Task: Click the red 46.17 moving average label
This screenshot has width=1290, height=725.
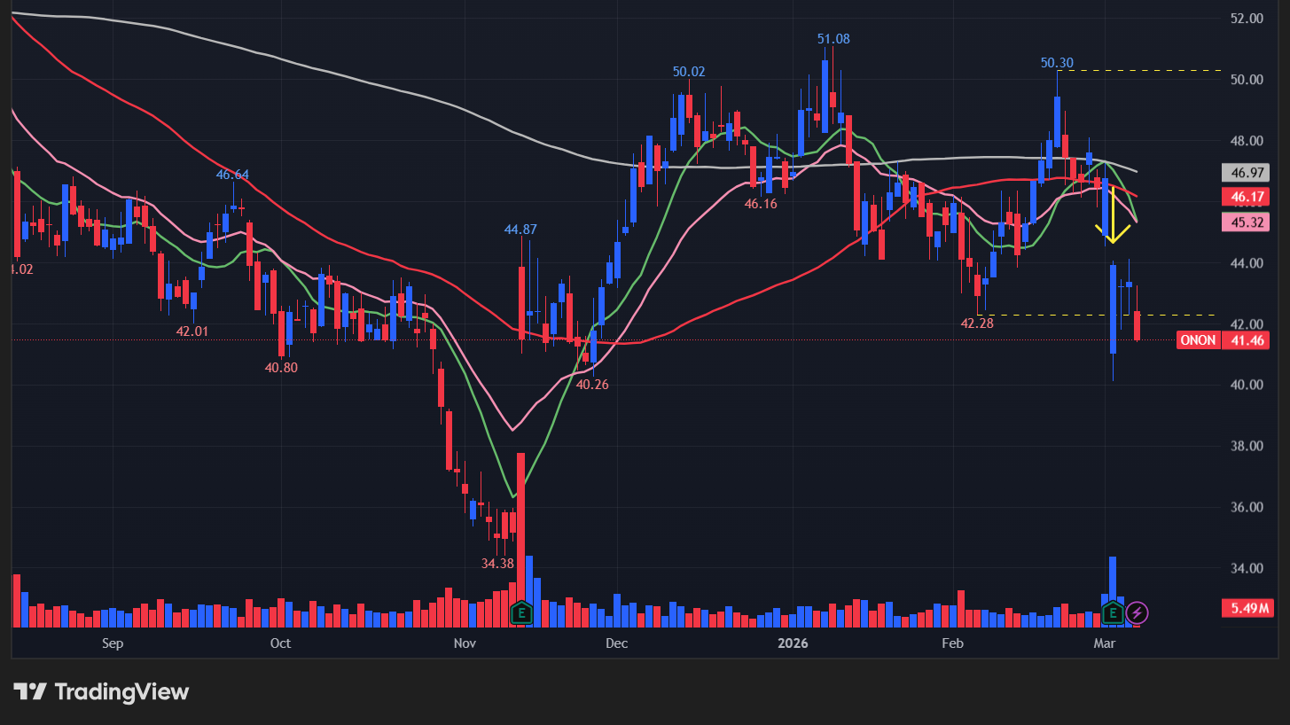Action: [1246, 197]
